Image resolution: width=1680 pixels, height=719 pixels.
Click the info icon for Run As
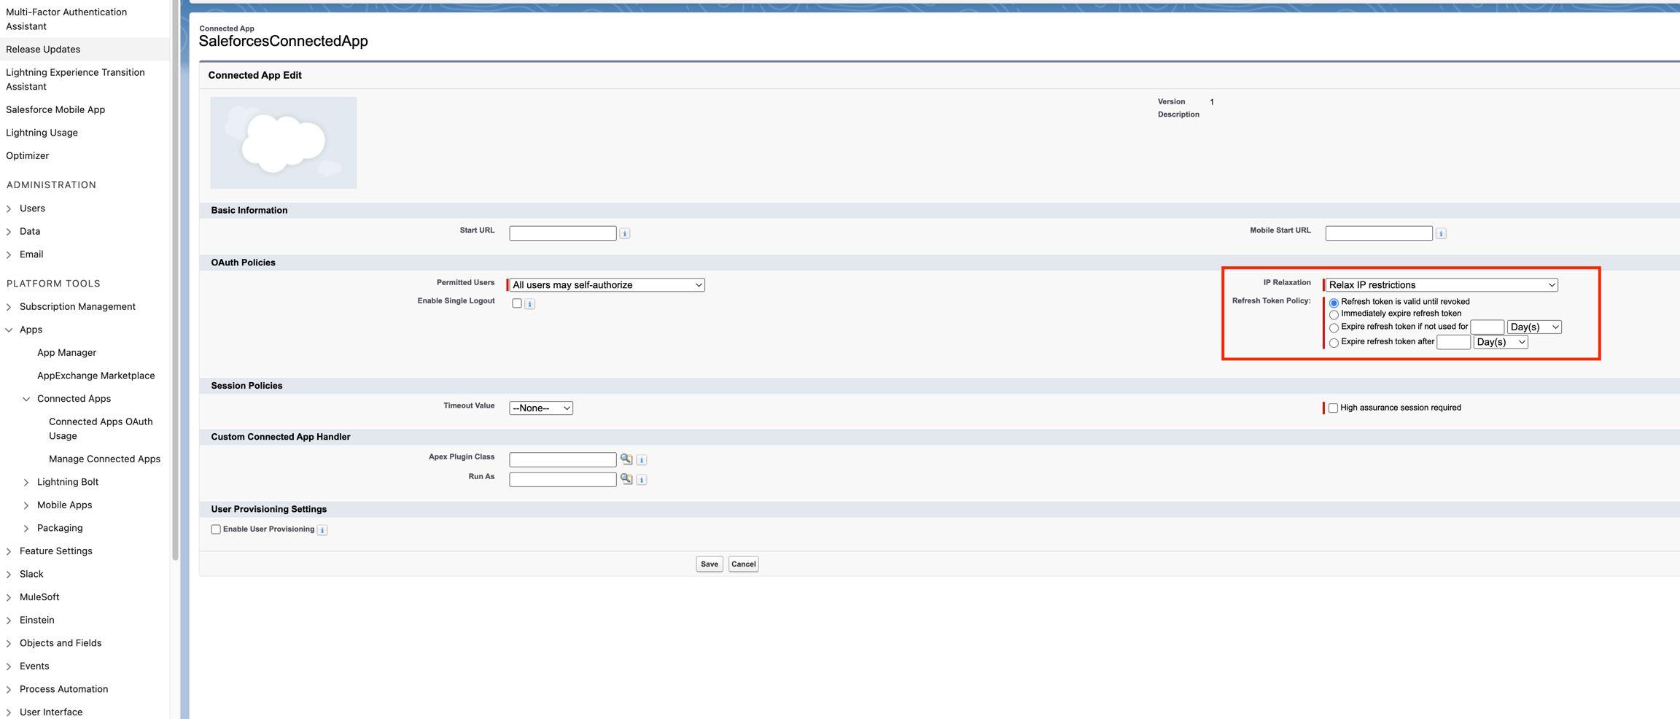tap(642, 480)
